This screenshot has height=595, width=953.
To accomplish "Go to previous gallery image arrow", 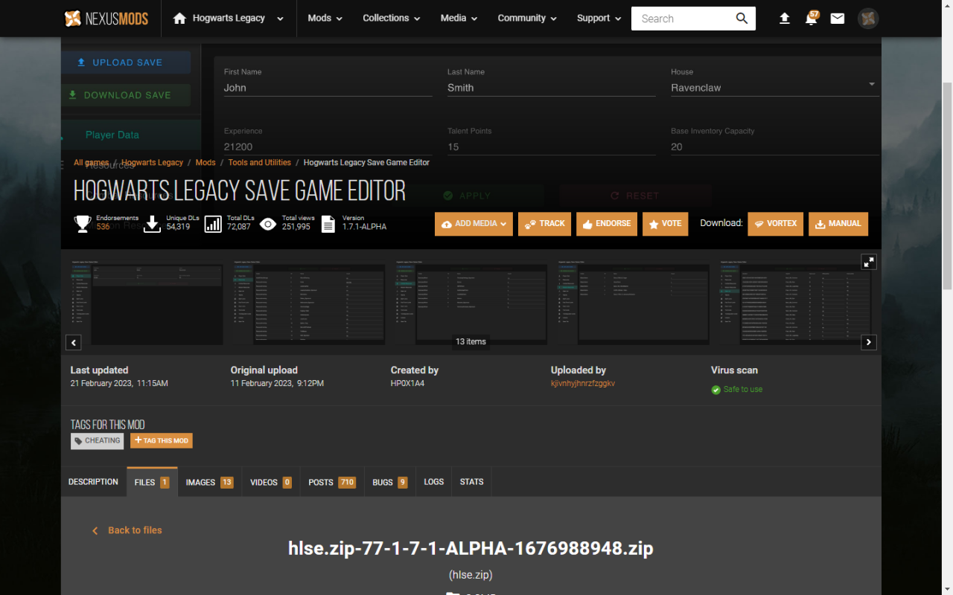I will pos(74,342).
